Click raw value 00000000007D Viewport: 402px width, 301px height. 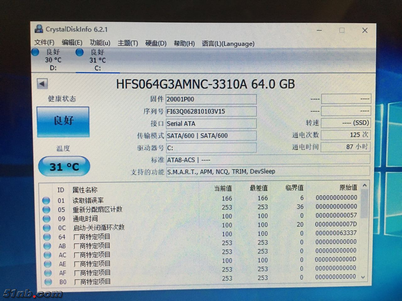coord(336,224)
